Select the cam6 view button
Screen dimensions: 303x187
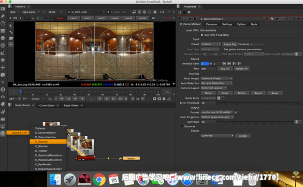pos(142,18)
